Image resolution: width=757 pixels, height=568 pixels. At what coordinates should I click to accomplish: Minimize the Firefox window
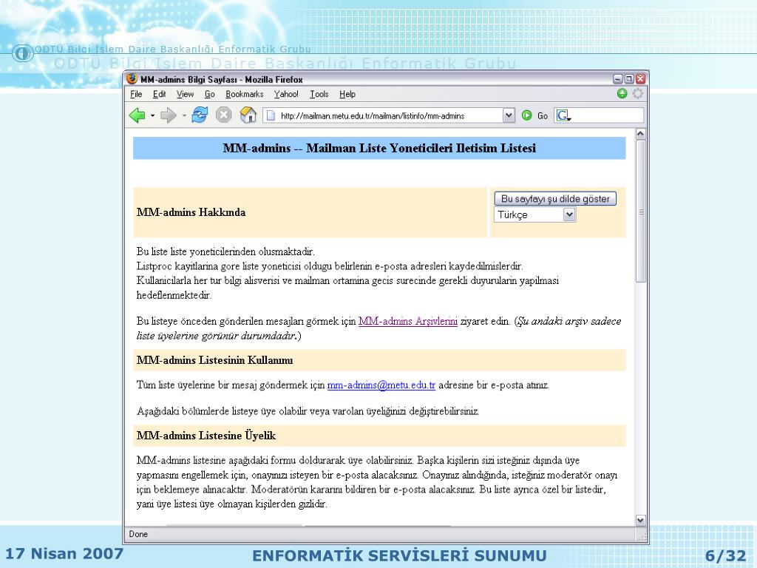pyautogui.click(x=618, y=78)
